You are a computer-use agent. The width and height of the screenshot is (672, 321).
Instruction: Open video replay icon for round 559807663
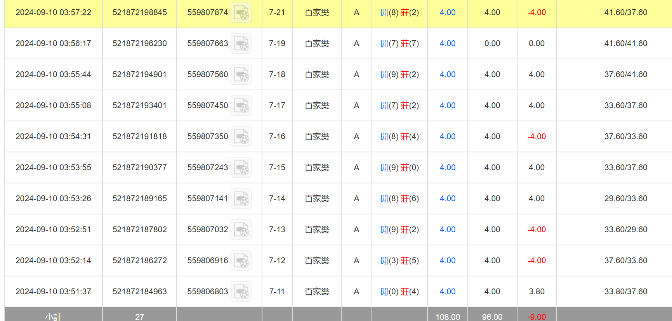coord(241,43)
